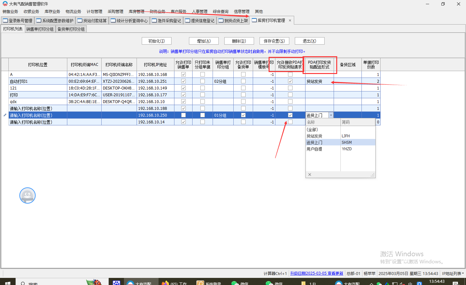Click the 统计分析查询中心 tab window icon
466x285 pixels.
point(113,21)
